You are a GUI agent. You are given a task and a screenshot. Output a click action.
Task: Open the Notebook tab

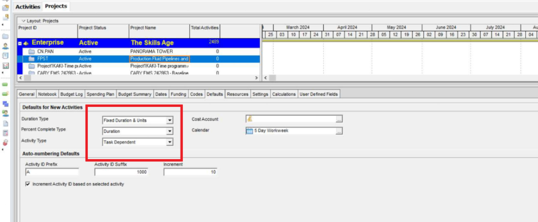[x=47, y=94]
